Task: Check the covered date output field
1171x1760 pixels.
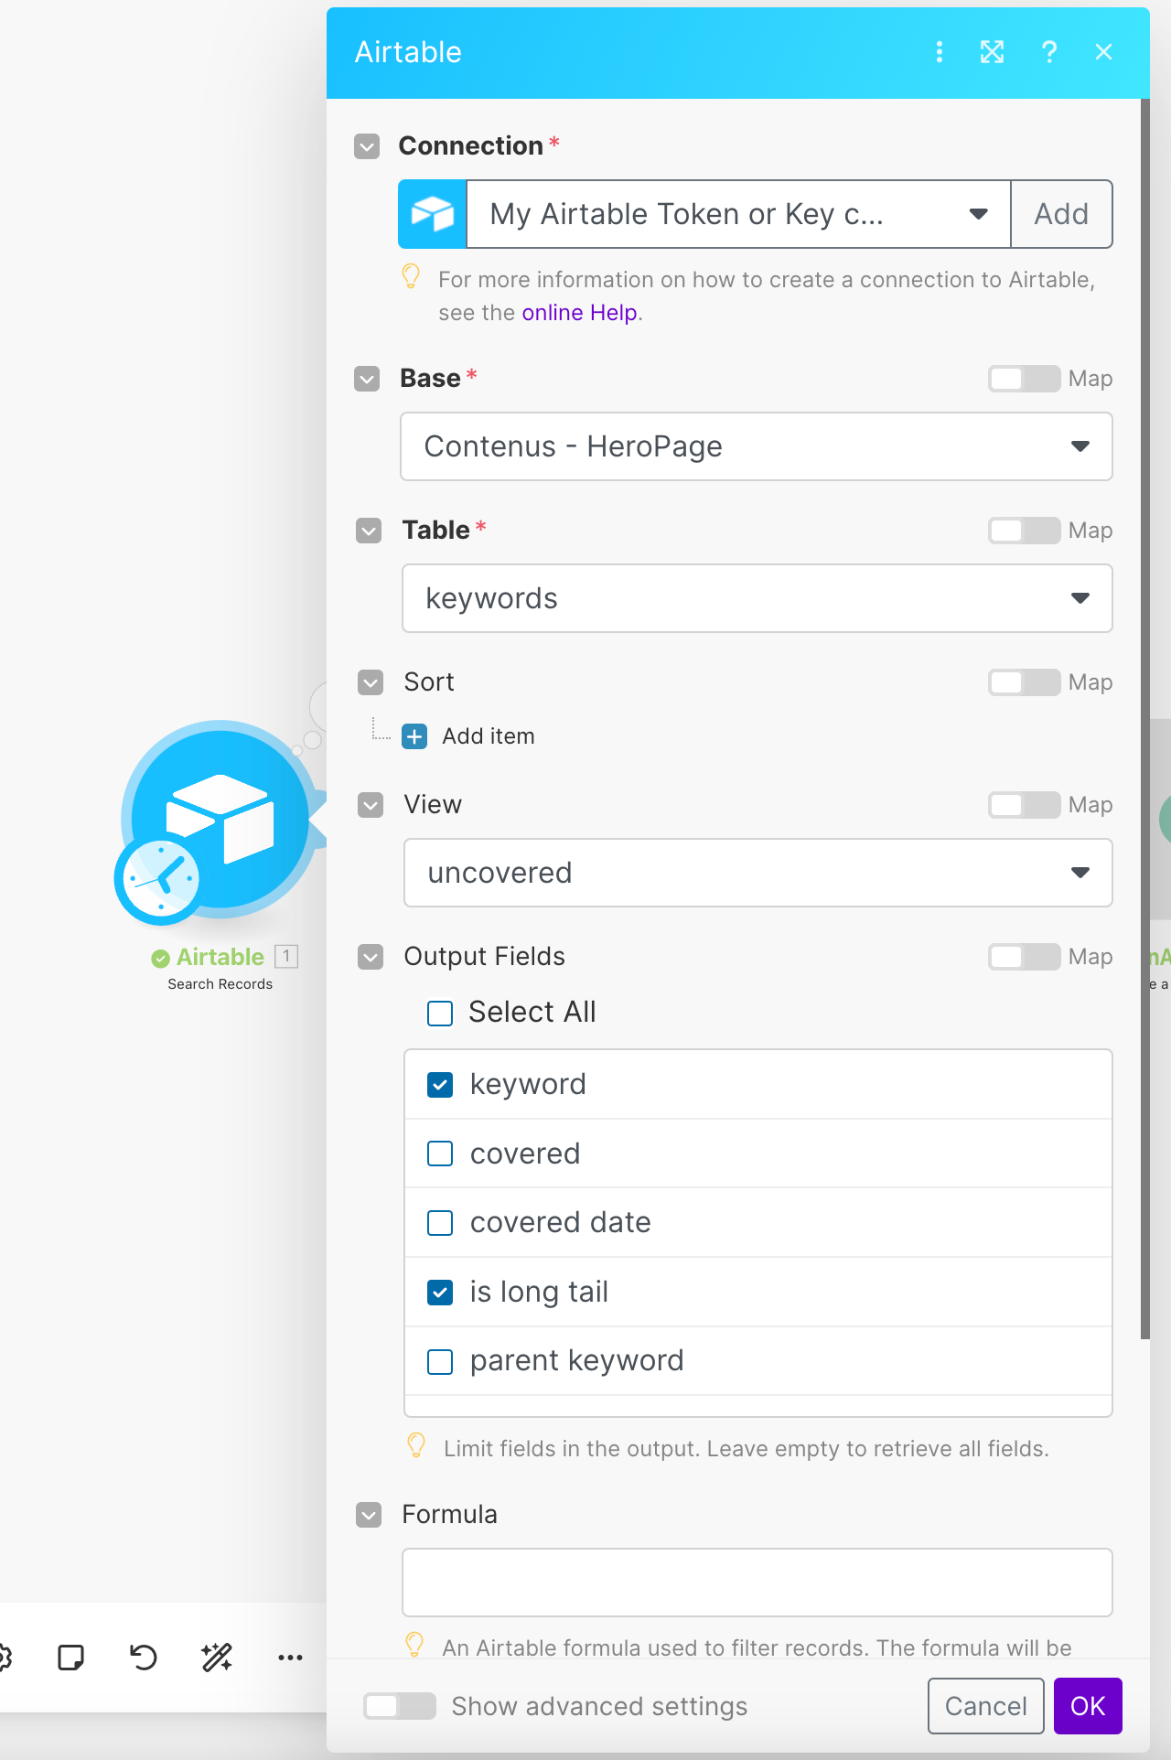Action: click(x=440, y=1223)
